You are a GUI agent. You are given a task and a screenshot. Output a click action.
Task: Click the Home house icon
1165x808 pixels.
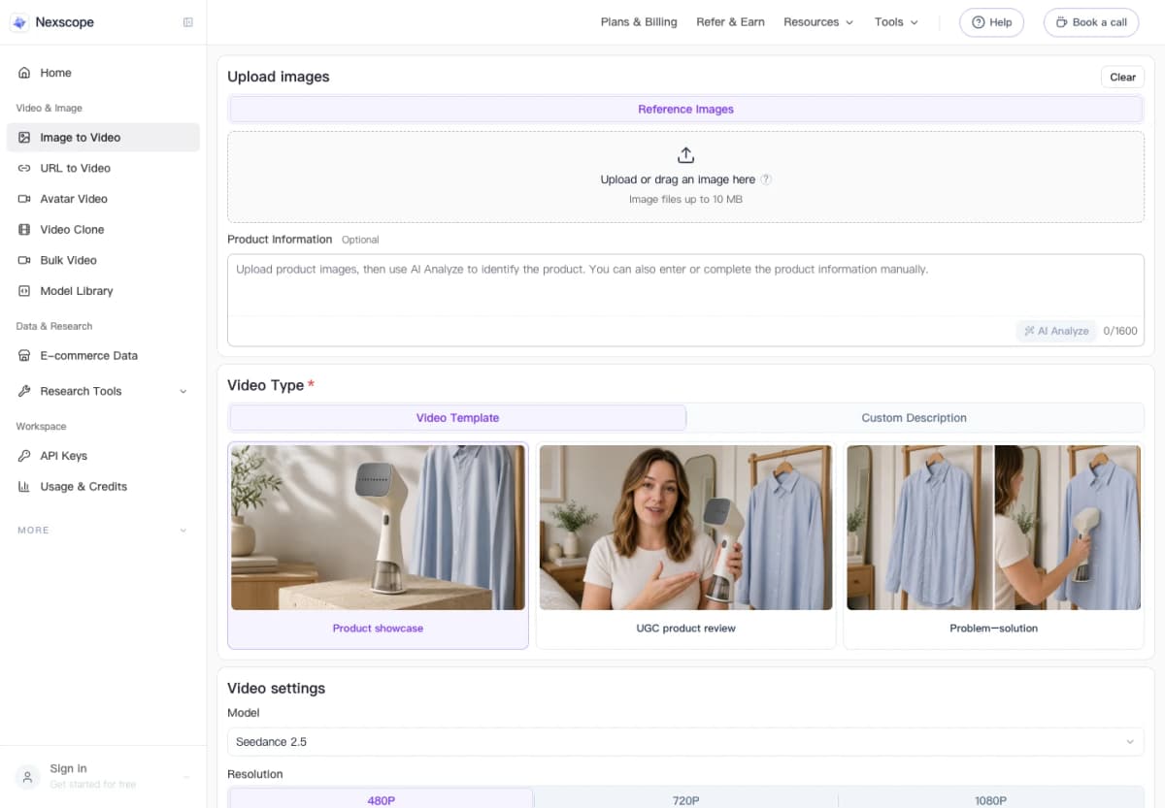24,73
